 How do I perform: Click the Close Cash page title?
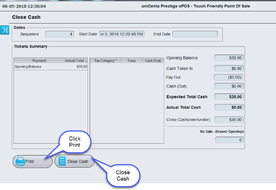[26, 17]
